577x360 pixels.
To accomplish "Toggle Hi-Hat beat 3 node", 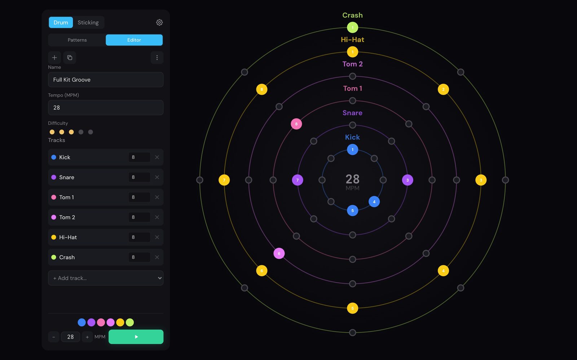I will tap(481, 180).
